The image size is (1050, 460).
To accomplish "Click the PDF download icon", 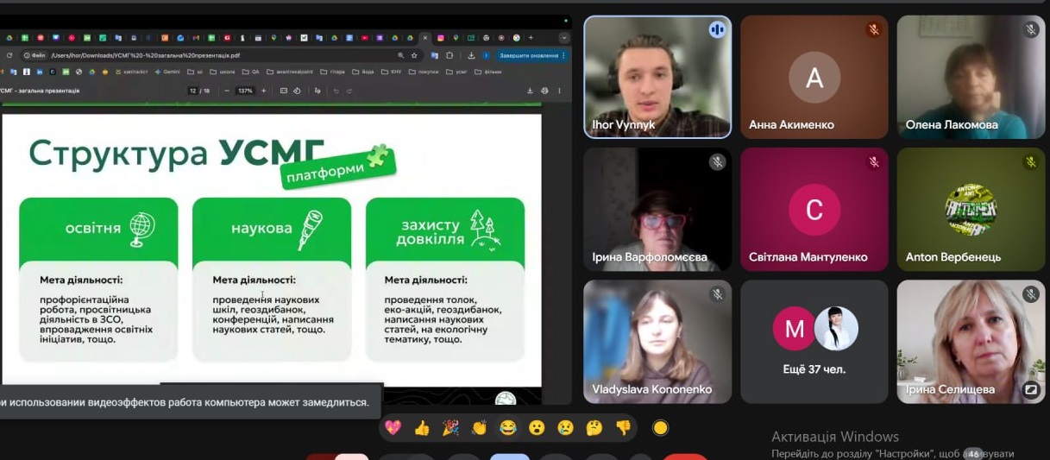I will 530,91.
